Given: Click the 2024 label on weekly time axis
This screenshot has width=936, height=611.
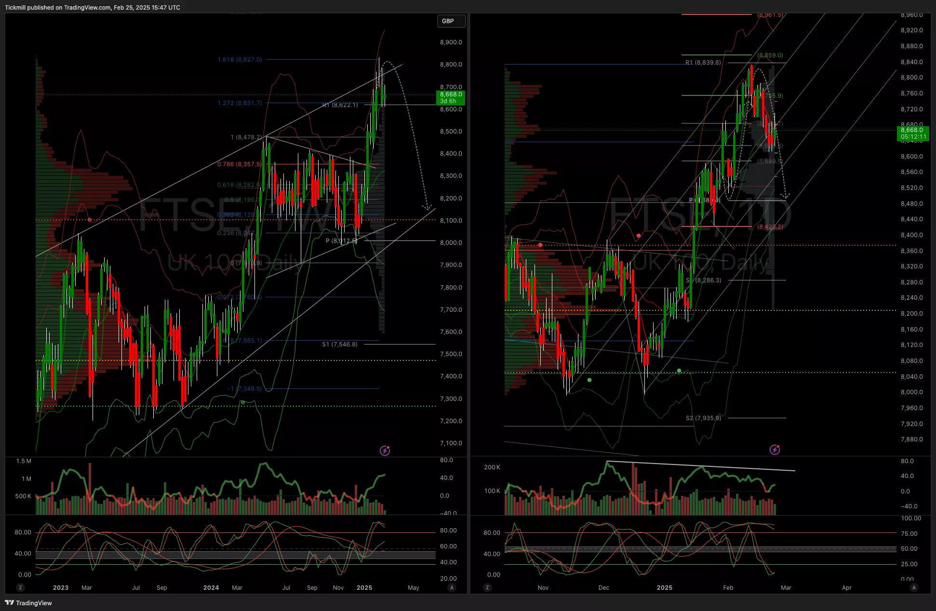Looking at the screenshot, I should 211,587.
